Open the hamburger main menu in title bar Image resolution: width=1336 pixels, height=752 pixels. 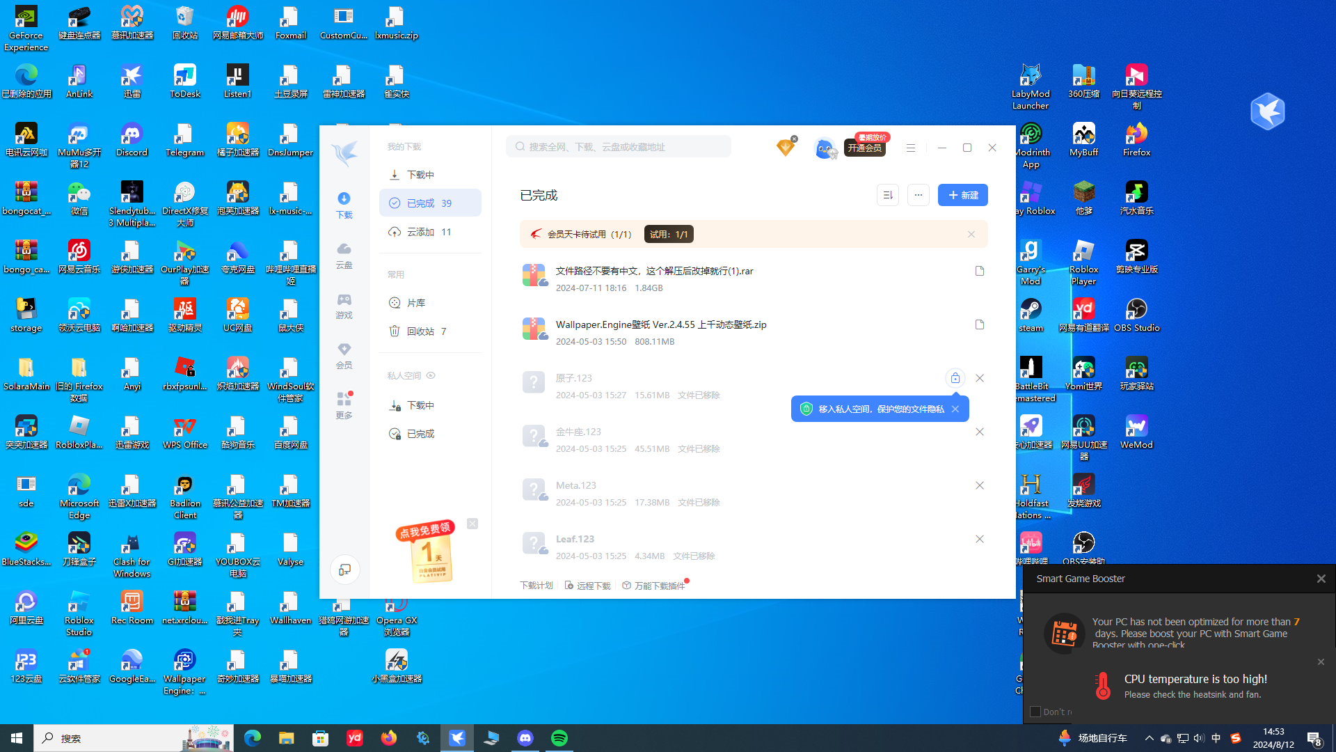tap(910, 148)
